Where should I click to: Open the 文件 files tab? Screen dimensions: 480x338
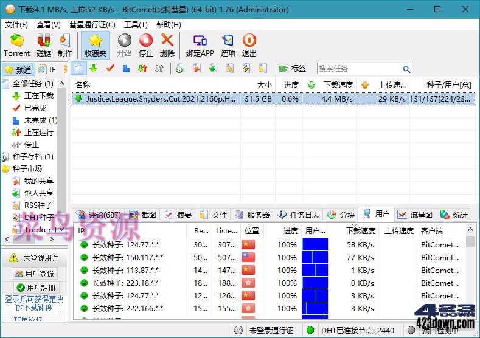tap(214, 215)
